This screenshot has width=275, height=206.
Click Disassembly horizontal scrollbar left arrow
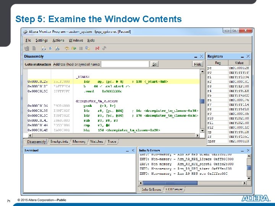[x=30, y=135]
